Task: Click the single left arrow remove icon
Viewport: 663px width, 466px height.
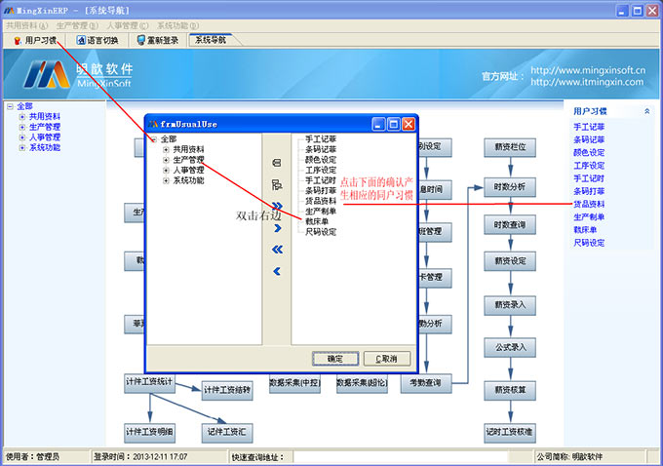Action: 277,271
